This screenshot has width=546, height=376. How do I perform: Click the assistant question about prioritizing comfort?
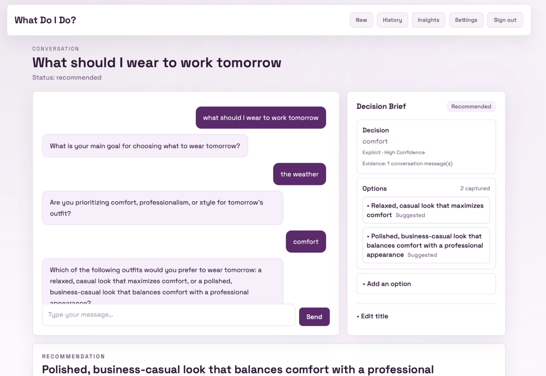pyautogui.click(x=162, y=208)
